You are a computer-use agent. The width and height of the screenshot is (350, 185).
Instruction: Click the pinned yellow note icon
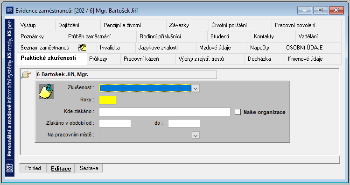pyautogui.click(x=46, y=92)
